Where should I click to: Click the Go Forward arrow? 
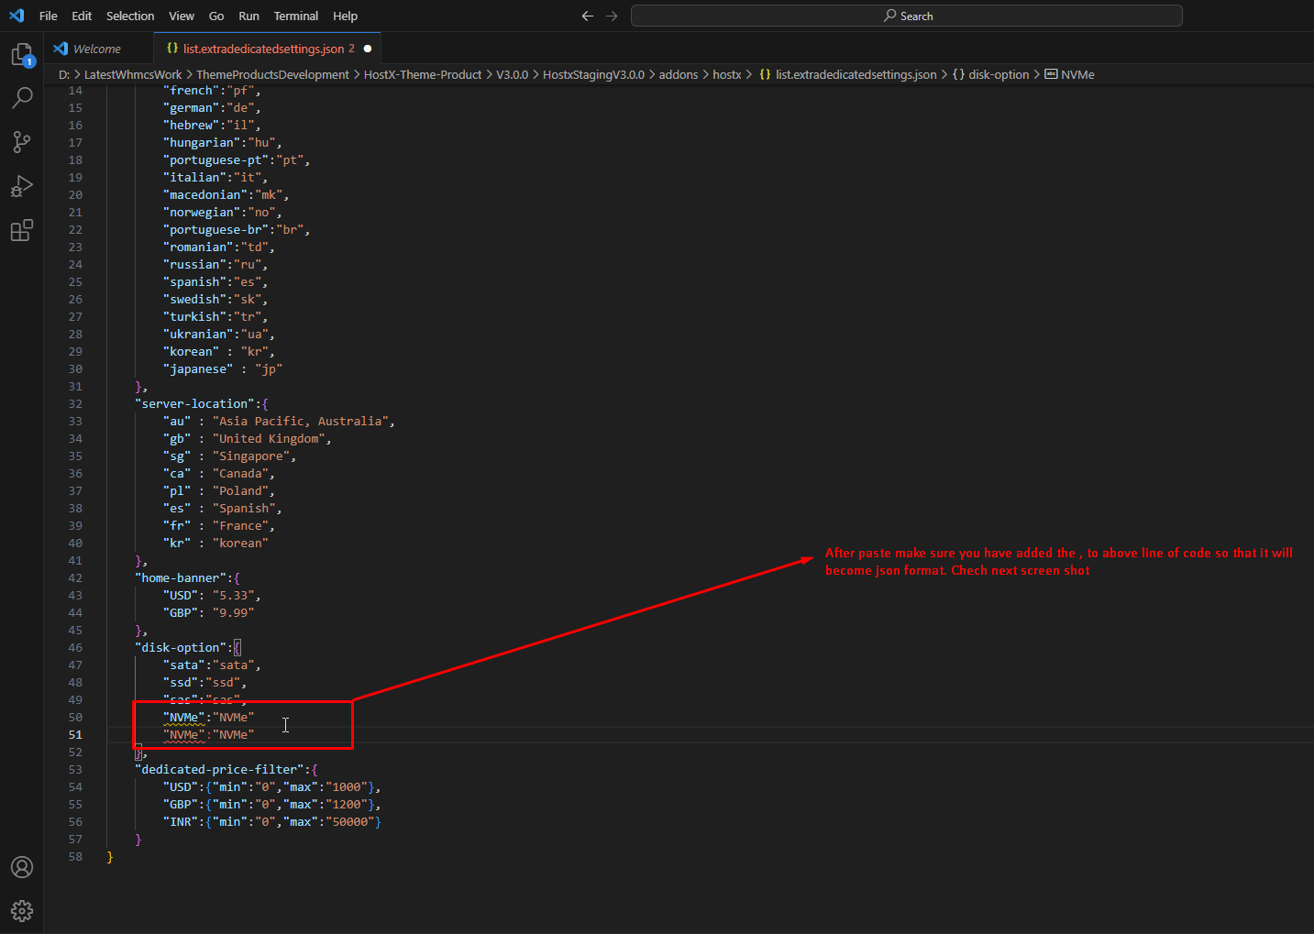(612, 16)
